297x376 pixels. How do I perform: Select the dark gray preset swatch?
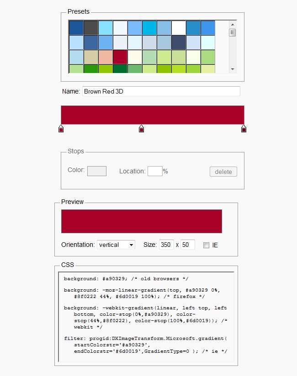coord(91,28)
